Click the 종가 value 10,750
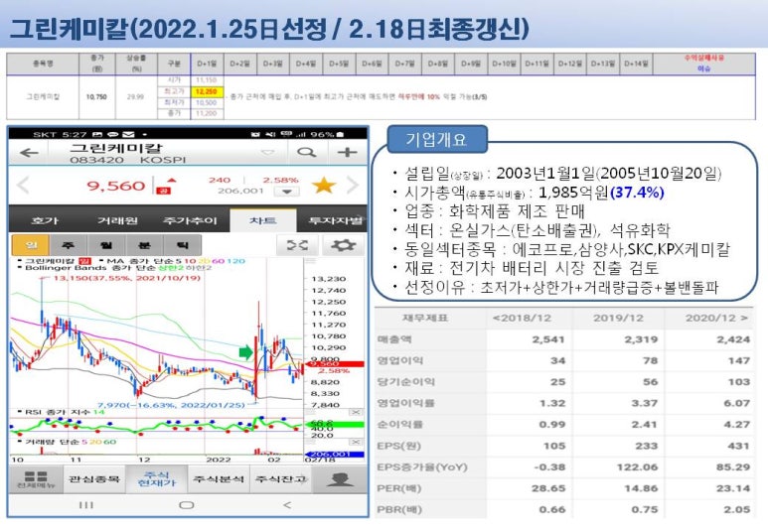768x531 pixels. pos(96,97)
